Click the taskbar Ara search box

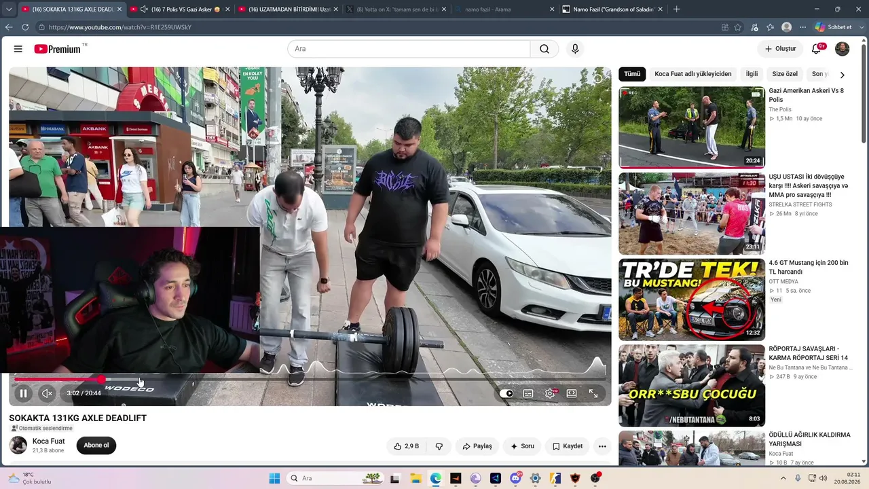pyautogui.click(x=336, y=478)
